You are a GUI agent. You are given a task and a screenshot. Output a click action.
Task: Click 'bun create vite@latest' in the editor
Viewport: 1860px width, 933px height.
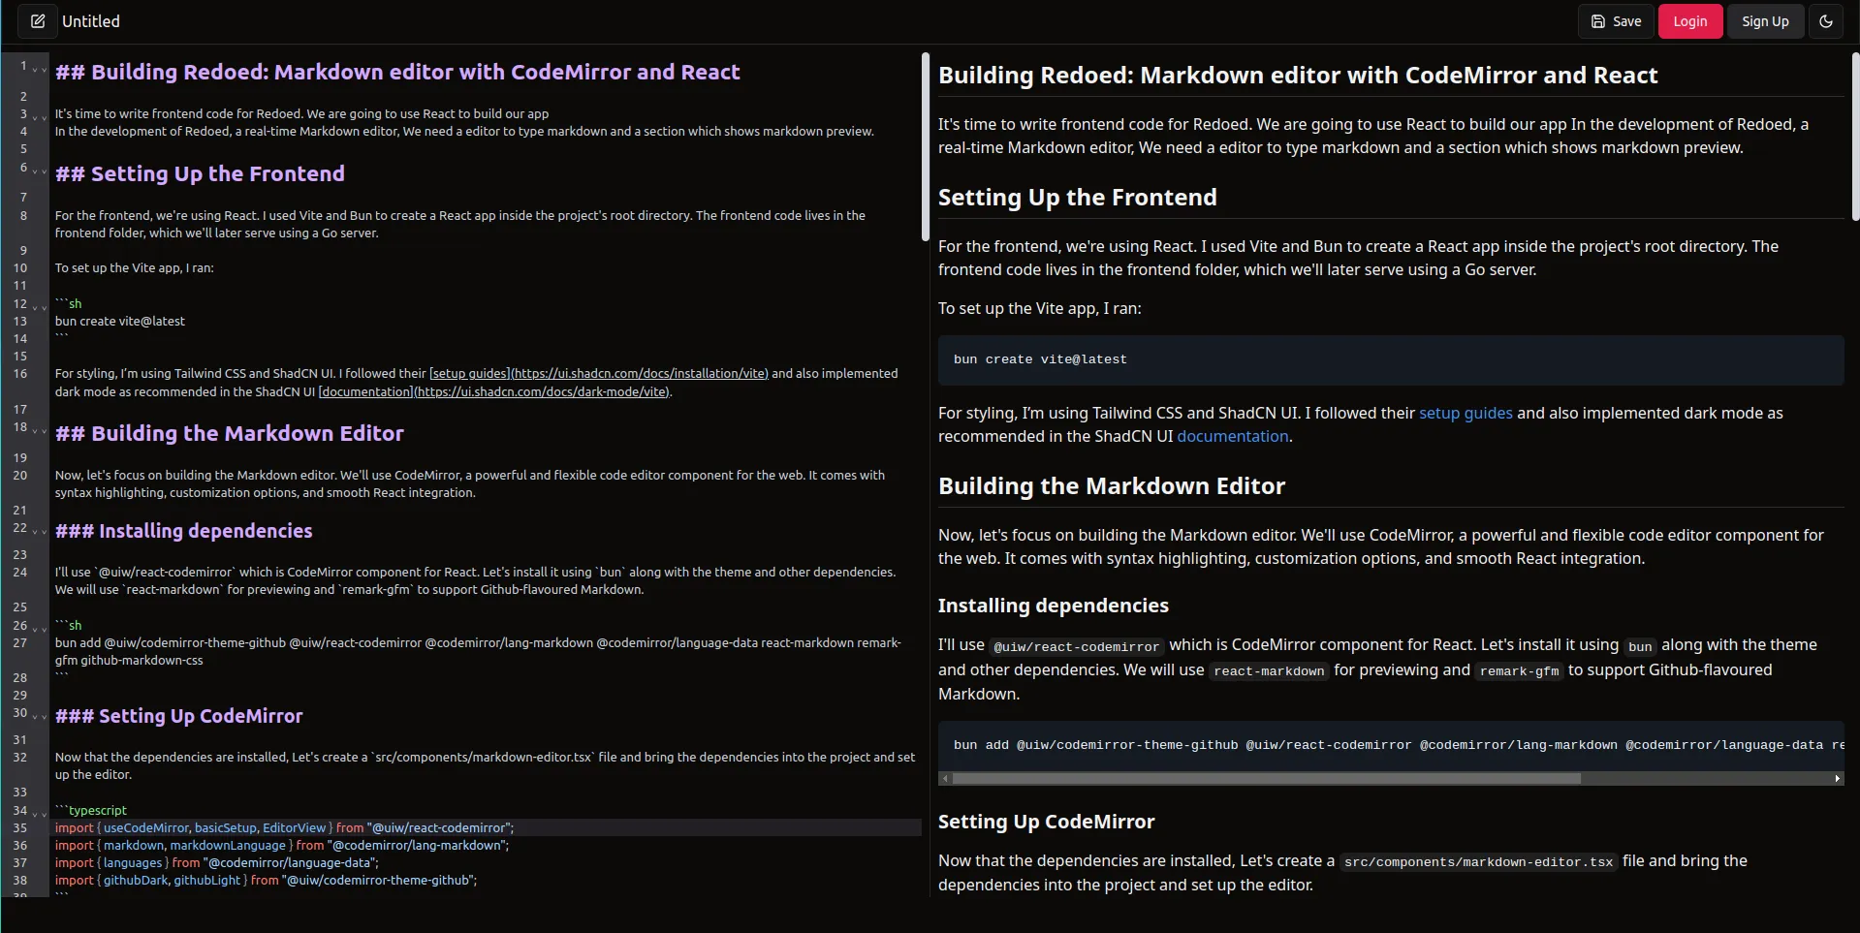tap(119, 321)
